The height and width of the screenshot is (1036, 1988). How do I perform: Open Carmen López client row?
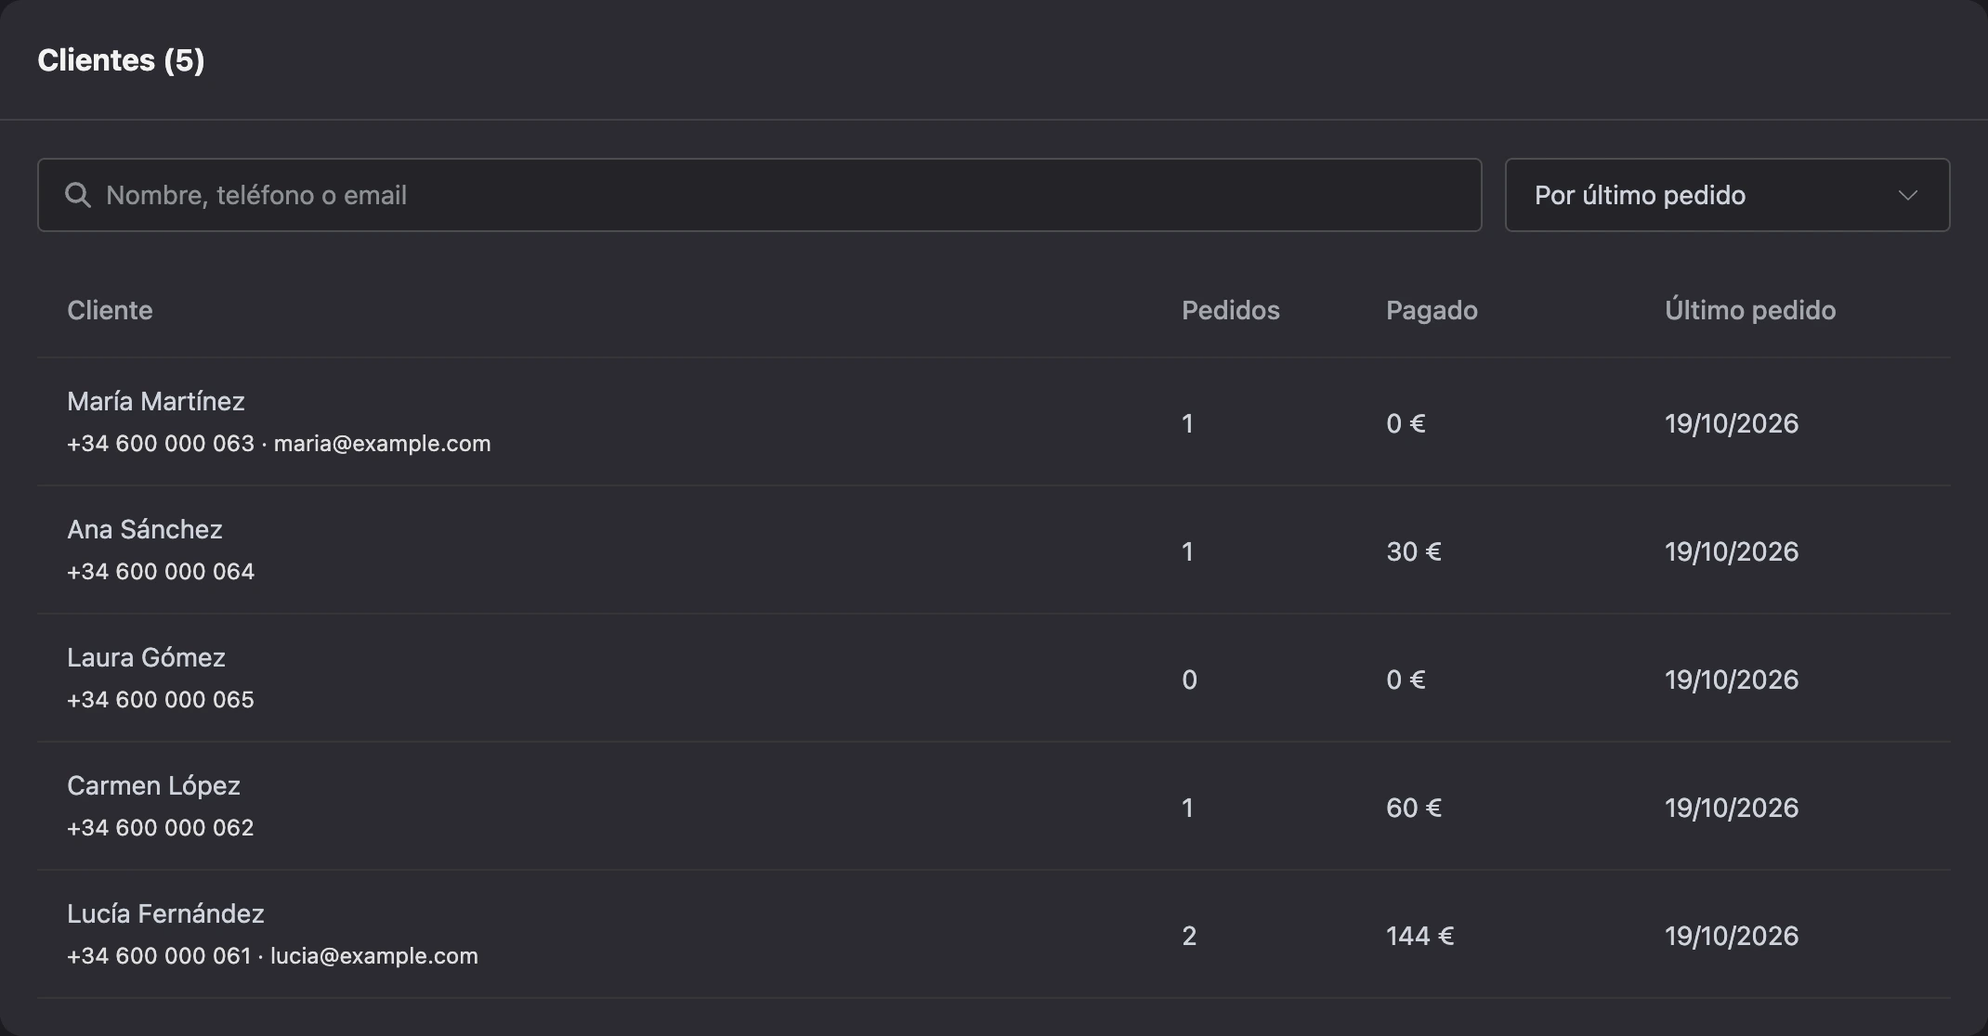point(993,807)
